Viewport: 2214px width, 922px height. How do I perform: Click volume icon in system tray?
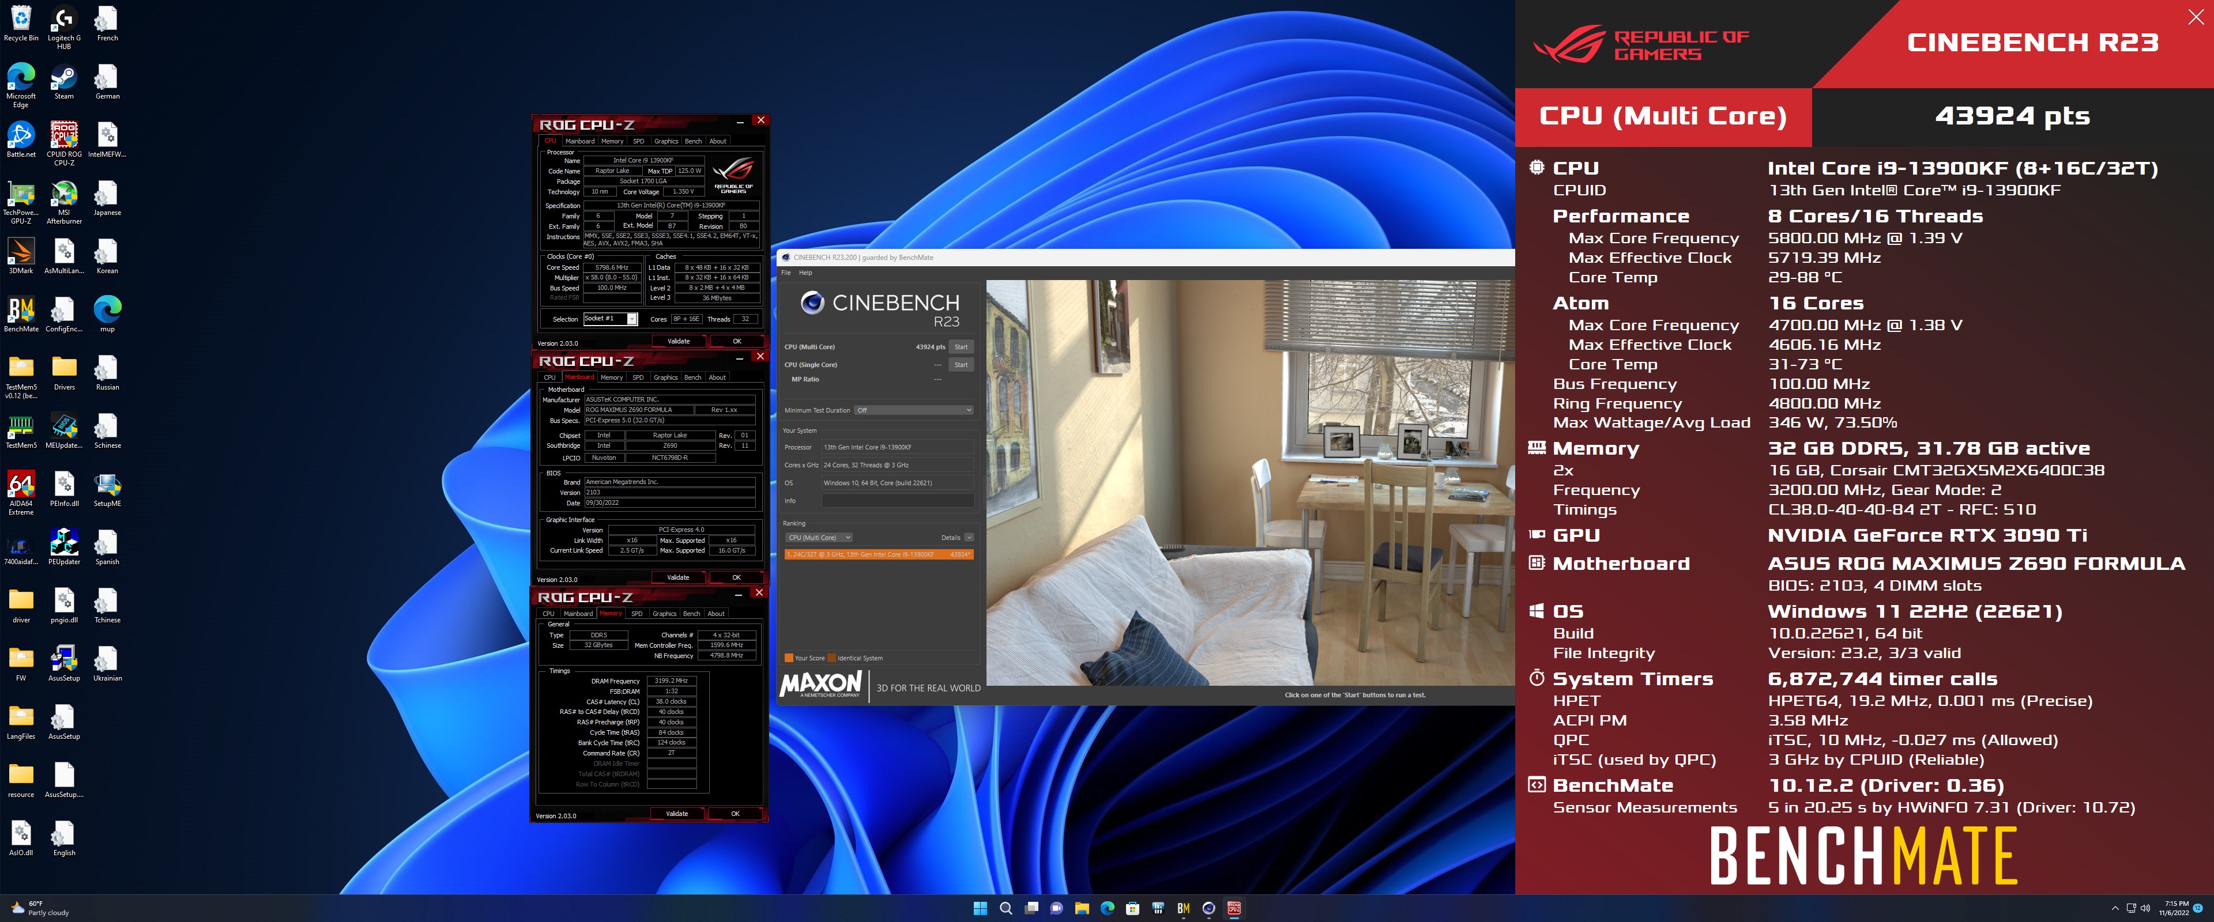[2145, 908]
